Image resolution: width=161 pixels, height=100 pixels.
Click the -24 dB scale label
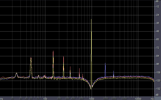157,15
